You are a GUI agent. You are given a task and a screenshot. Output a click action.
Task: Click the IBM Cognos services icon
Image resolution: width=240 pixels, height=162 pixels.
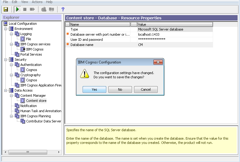(x=17, y=44)
